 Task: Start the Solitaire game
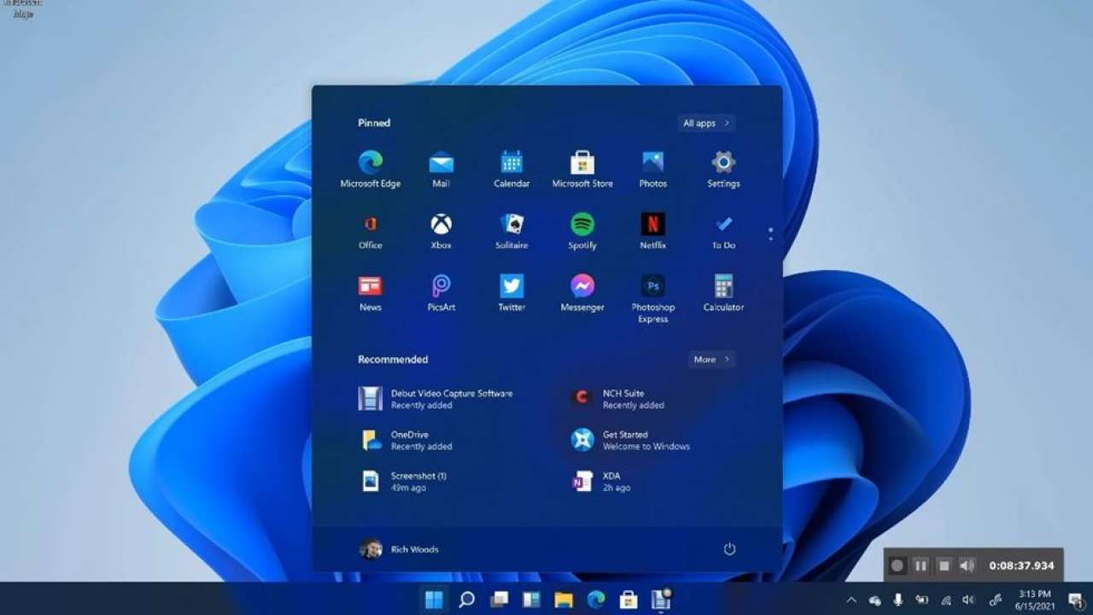coord(511,231)
